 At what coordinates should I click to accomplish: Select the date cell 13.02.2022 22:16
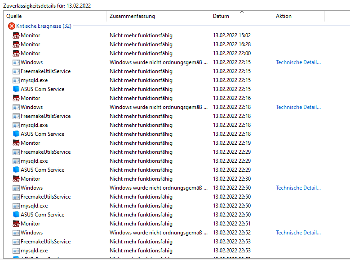pyautogui.click(x=232, y=98)
